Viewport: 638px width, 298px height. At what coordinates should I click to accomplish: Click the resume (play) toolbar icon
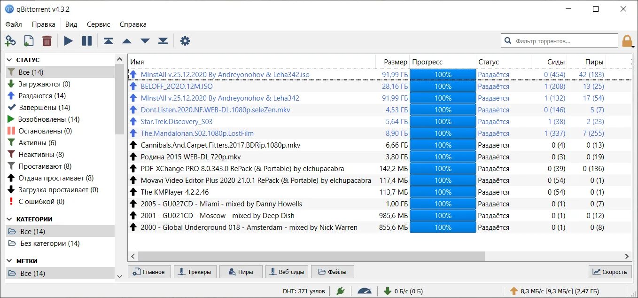pos(69,41)
